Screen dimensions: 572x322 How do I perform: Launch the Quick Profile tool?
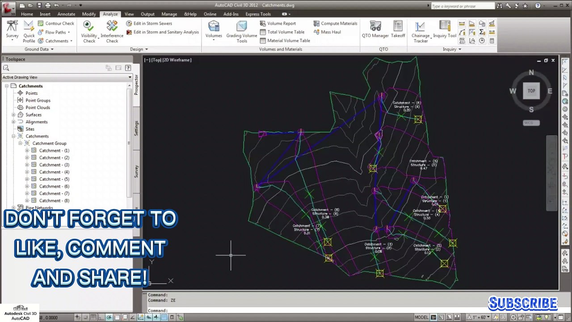click(29, 31)
